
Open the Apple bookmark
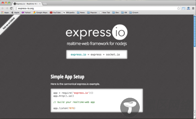(15, 12)
